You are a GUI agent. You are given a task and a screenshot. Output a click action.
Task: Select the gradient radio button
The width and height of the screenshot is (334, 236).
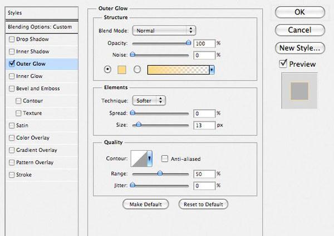pos(137,70)
